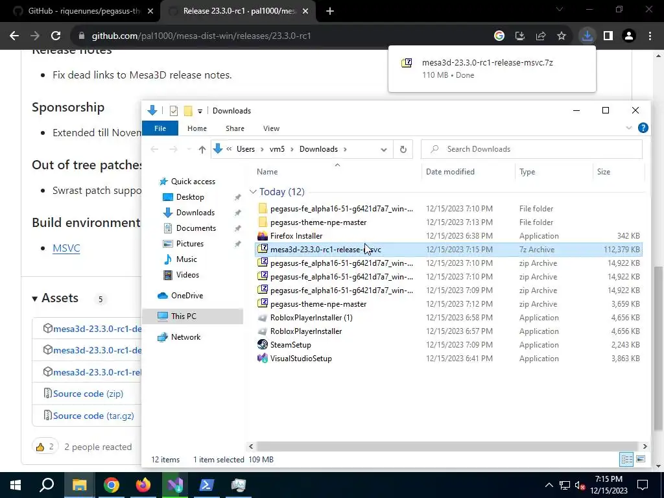Image resolution: width=664 pixels, height=498 pixels.
Task: Click New folder quick access toolbar icon
Action: click(188, 111)
